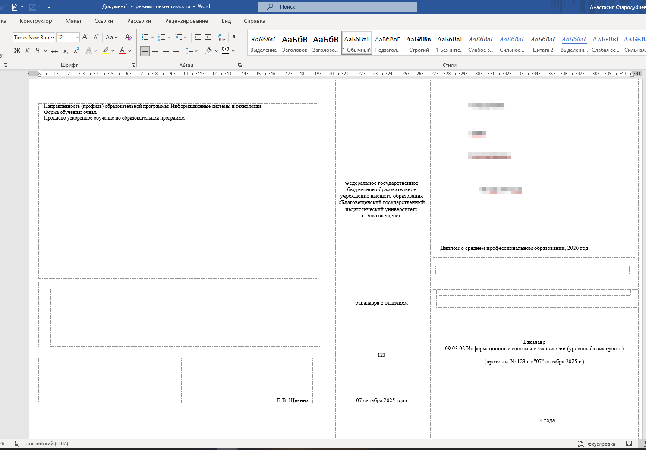Apply the Строгий text style
This screenshot has height=450, width=646.
pos(419,43)
